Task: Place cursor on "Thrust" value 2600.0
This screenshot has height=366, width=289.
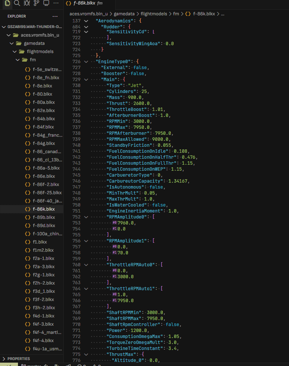Action: [x=142, y=103]
